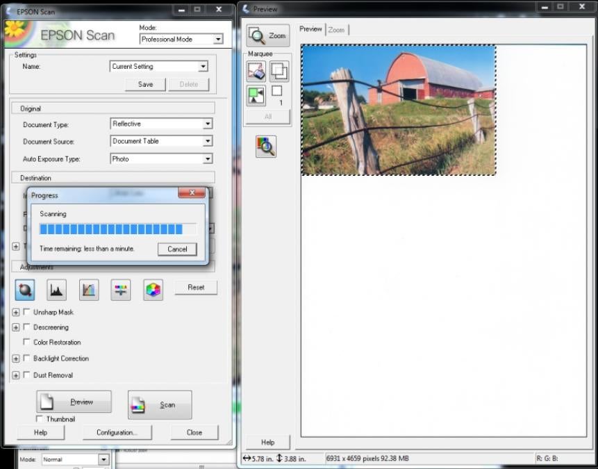Click the scanning progress bar
Viewport: 598px width, 469px height.
tap(118, 229)
